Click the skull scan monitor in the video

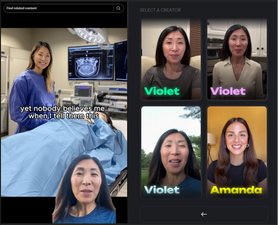(x=90, y=61)
